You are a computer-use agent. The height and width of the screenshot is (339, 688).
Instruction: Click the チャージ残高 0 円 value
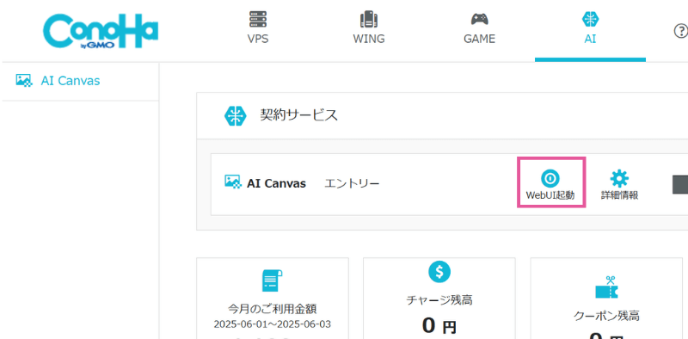pos(439,326)
